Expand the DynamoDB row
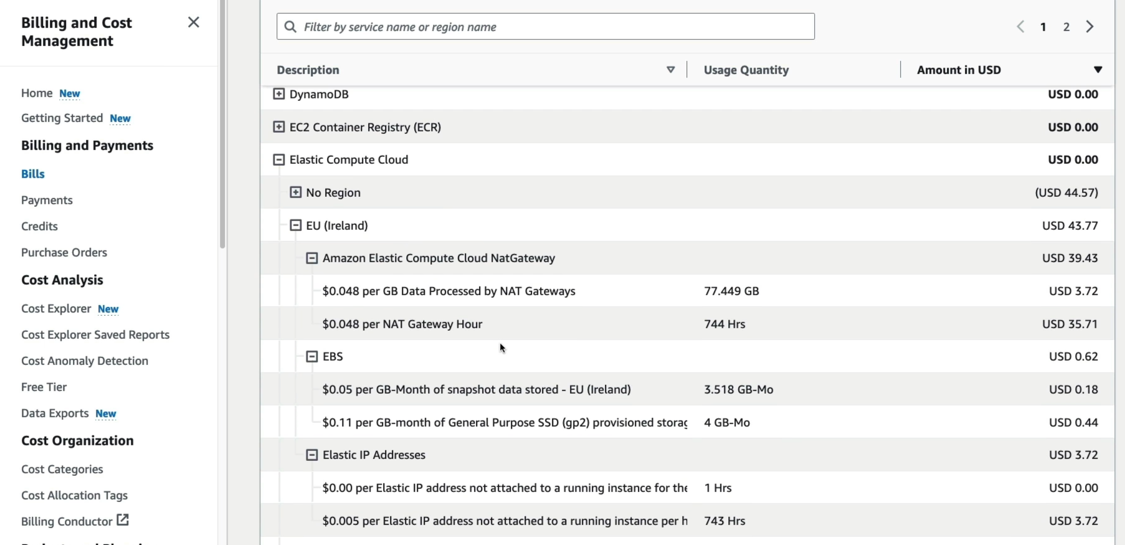Screen dimensions: 1125x545 279,94
